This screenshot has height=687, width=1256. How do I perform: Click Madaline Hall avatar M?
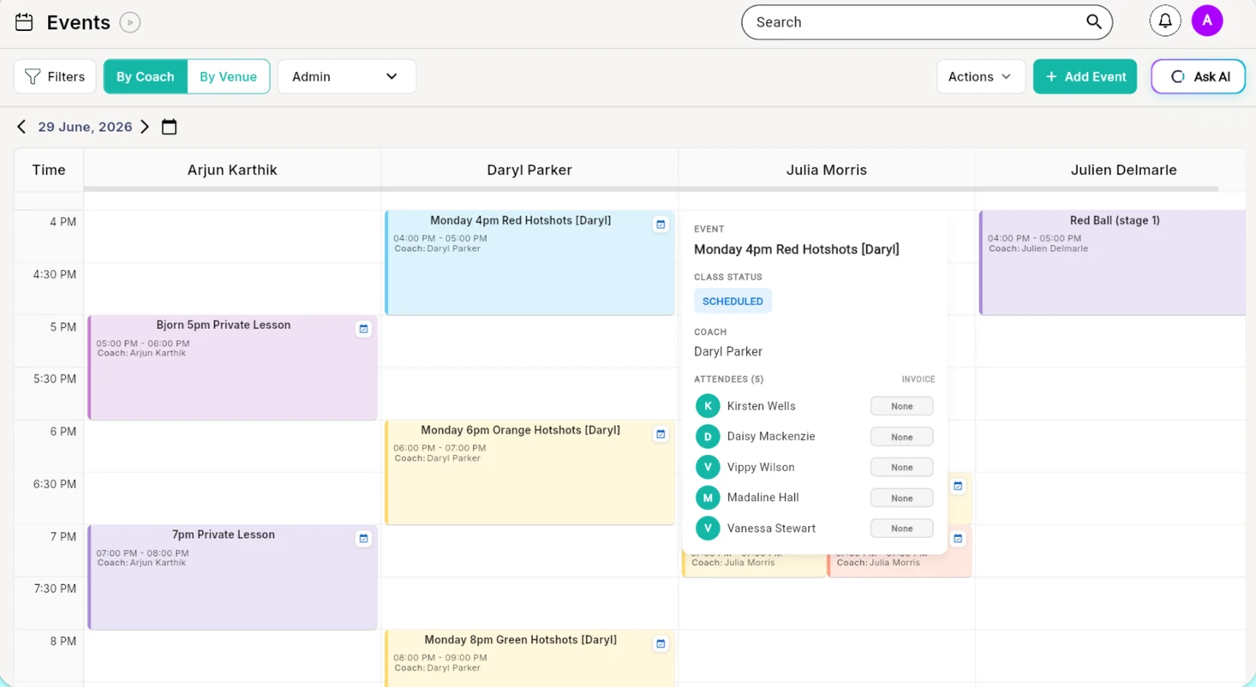pos(708,498)
